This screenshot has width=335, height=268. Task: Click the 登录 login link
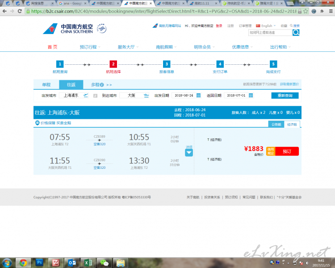pos(219,26)
